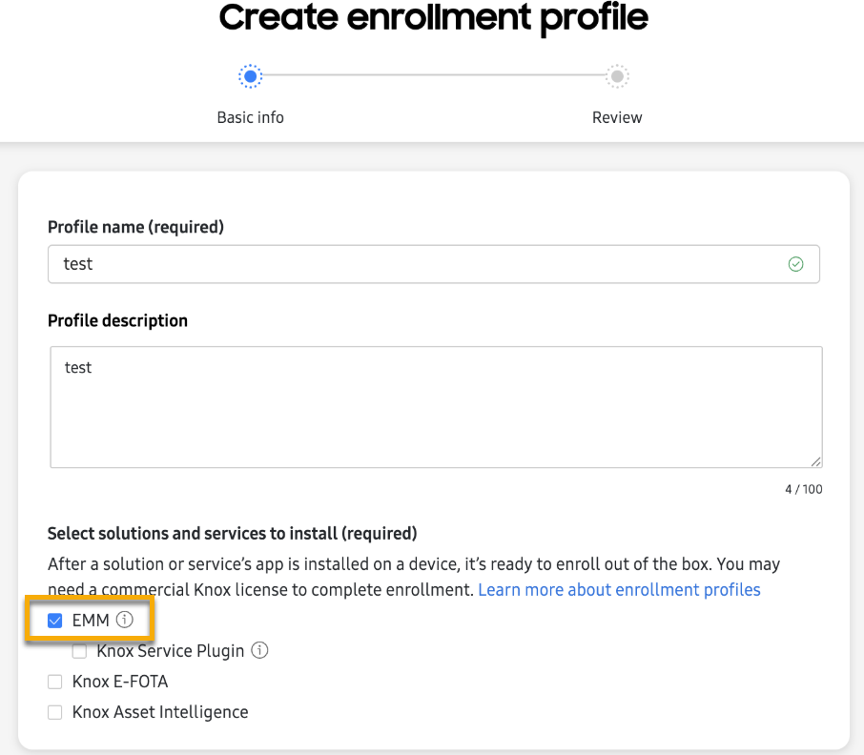Screen dimensions: 864x755
Task: Tick the Knox E-FOTA checkbox
Action: pos(55,682)
